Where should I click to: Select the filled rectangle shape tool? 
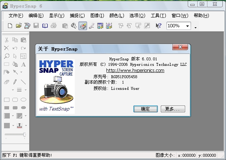pyautogui.click(x=7, y=108)
